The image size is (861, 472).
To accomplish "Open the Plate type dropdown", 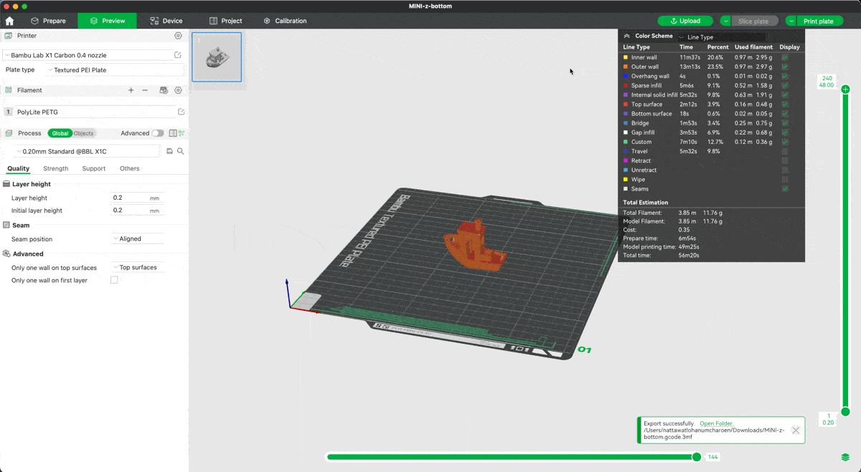I will (115, 70).
